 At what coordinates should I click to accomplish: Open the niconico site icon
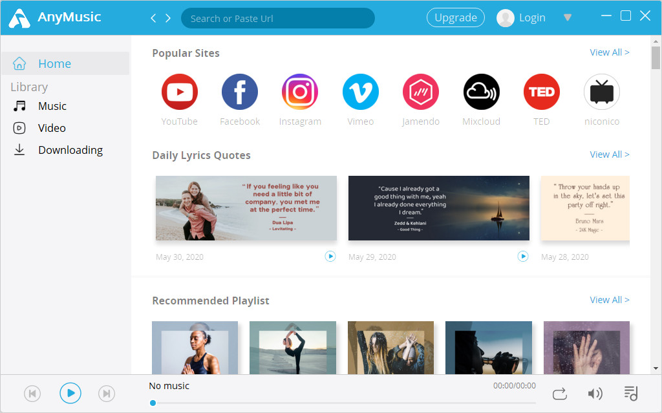tap(602, 92)
